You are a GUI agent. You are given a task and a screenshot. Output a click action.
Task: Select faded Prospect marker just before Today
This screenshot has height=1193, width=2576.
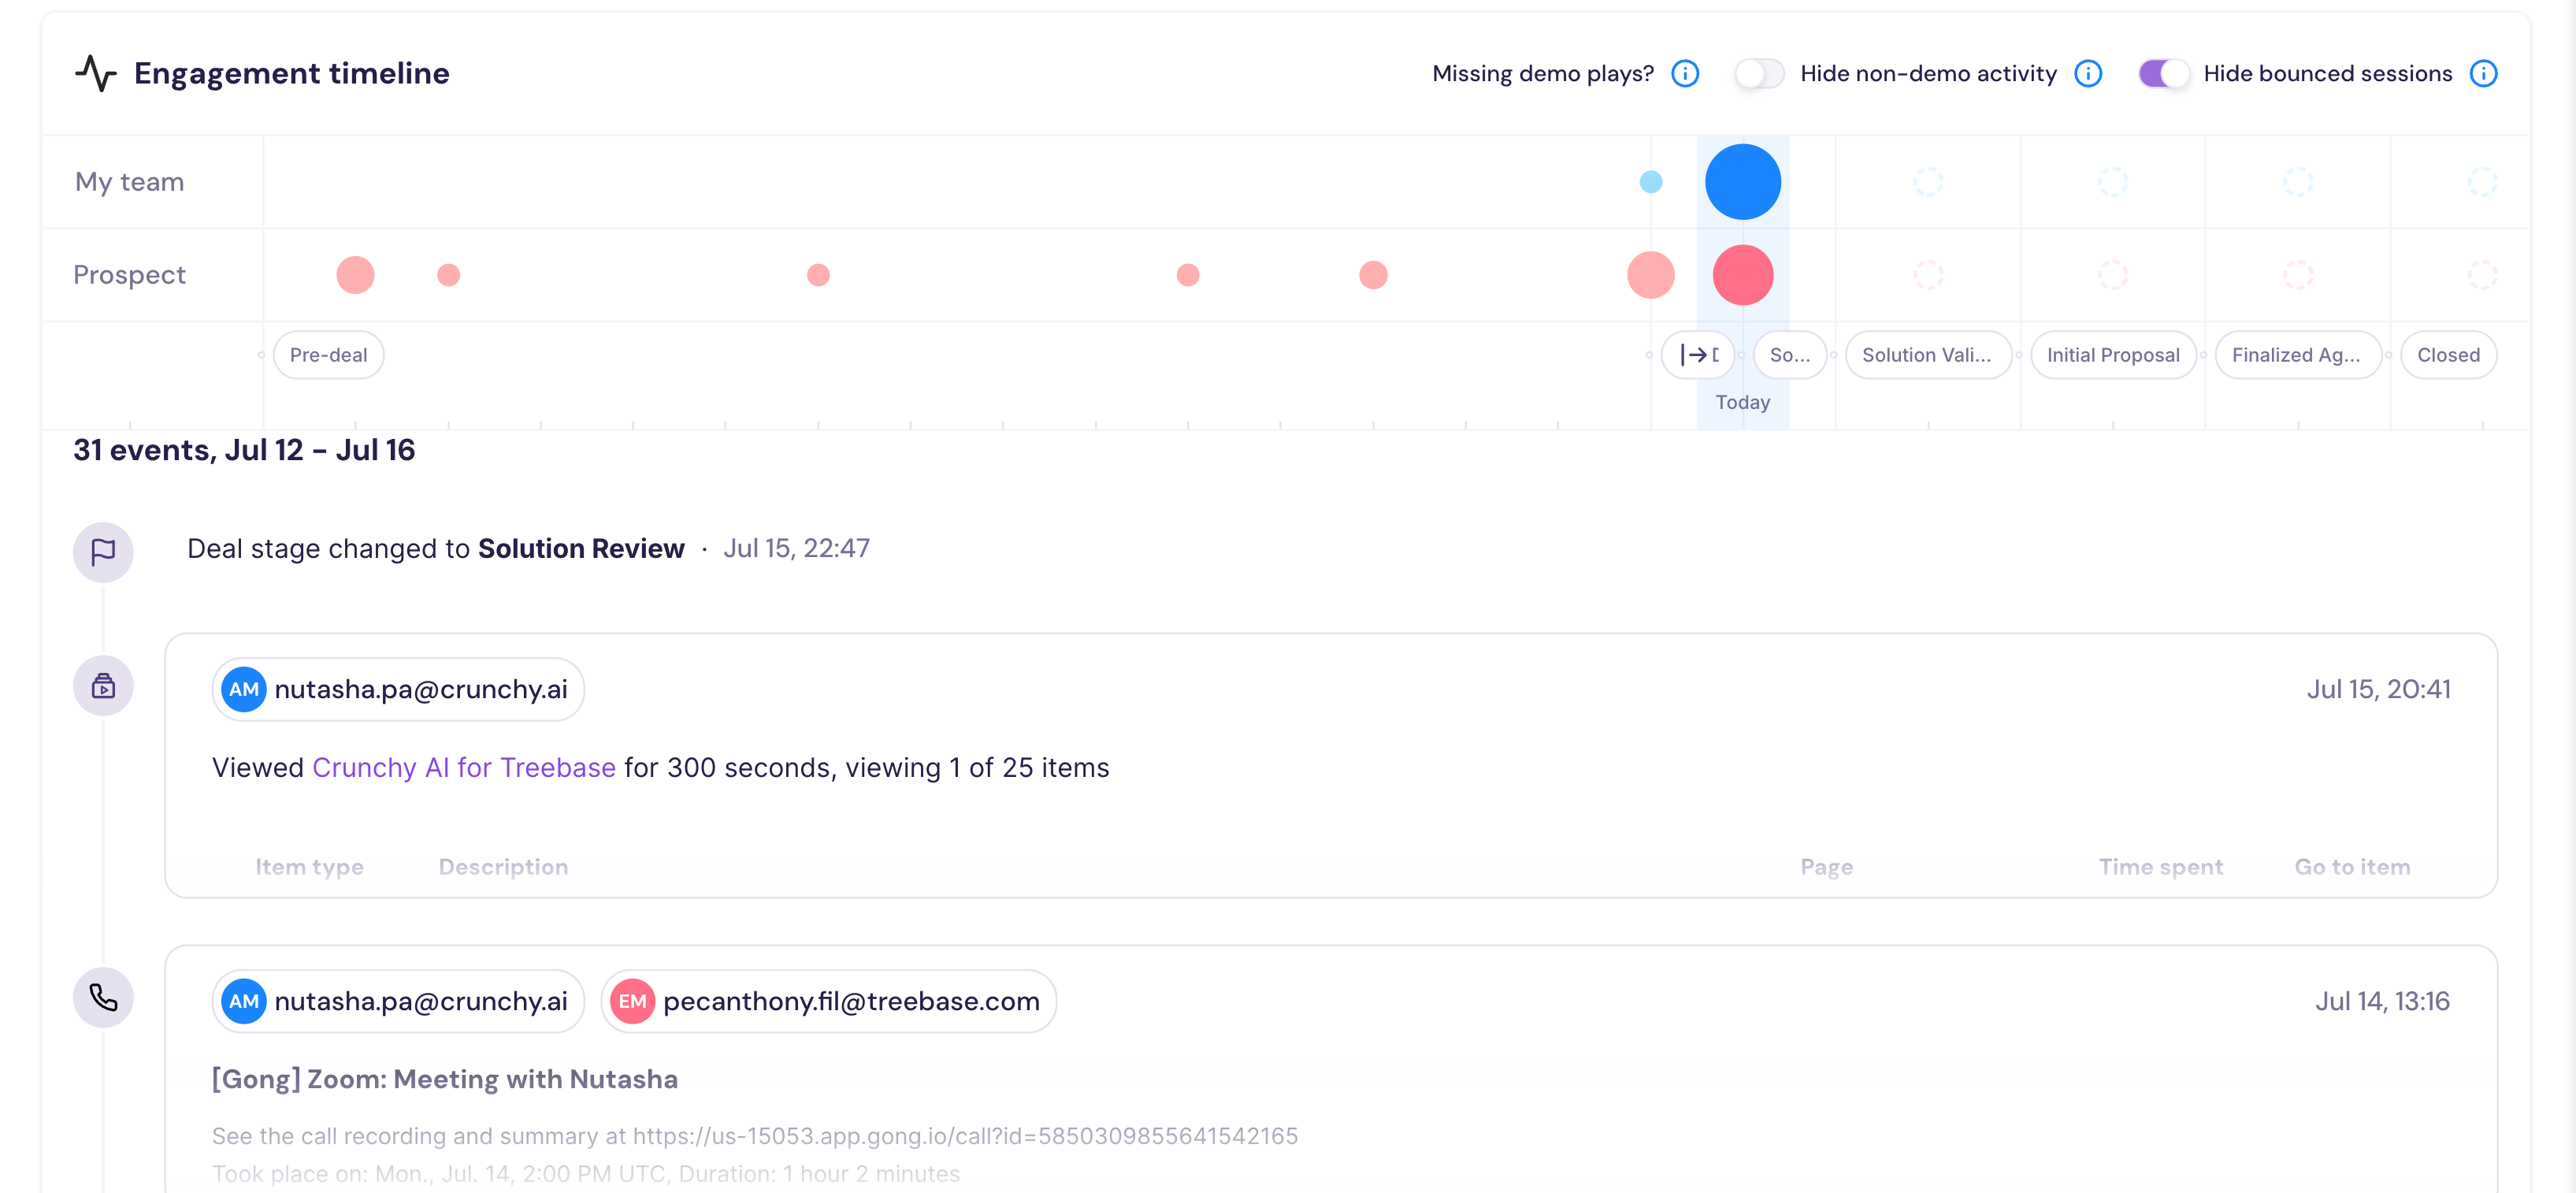pyautogui.click(x=1651, y=275)
